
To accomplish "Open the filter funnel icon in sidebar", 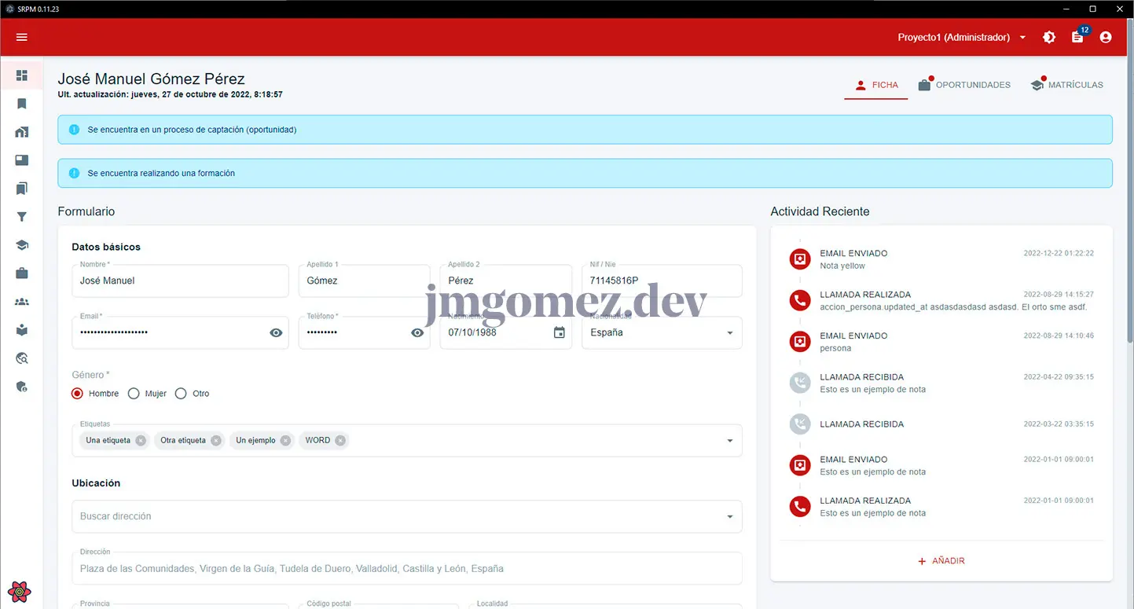I will click(22, 217).
